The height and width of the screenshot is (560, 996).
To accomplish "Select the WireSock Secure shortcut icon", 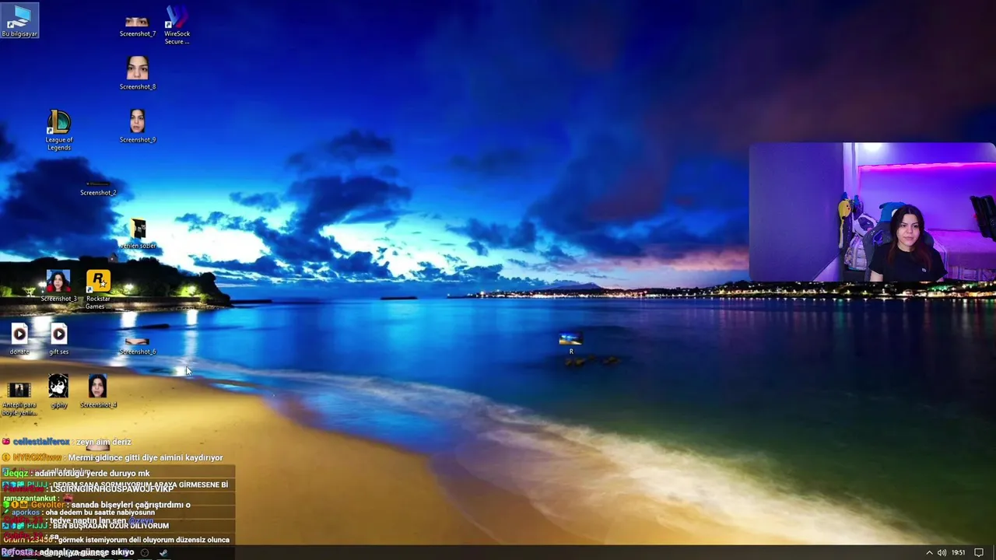I will point(177,25).
